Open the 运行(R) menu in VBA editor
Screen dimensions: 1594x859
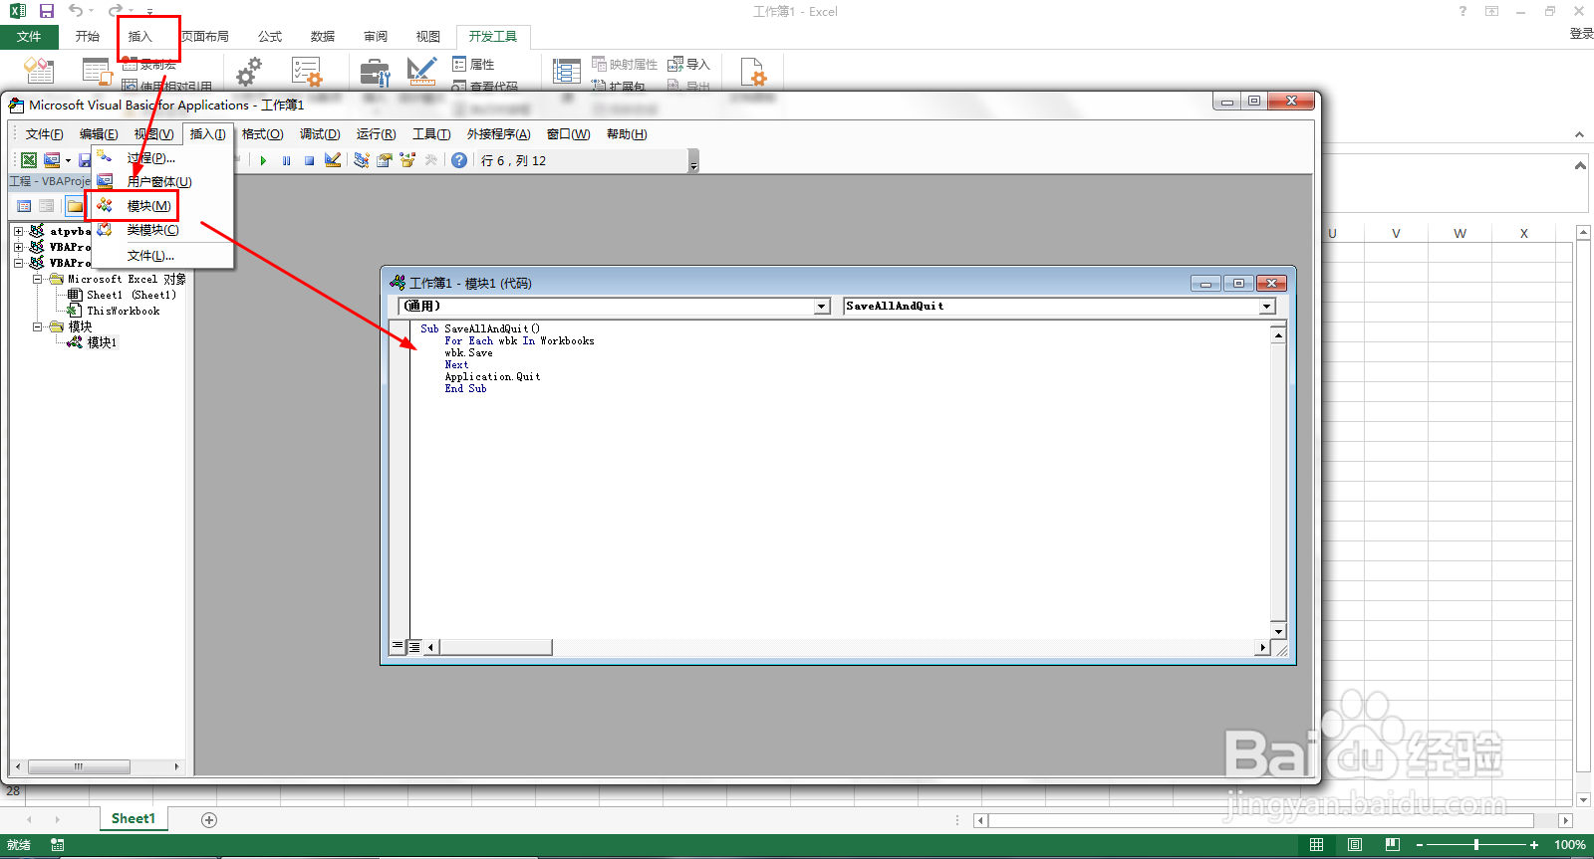[377, 134]
